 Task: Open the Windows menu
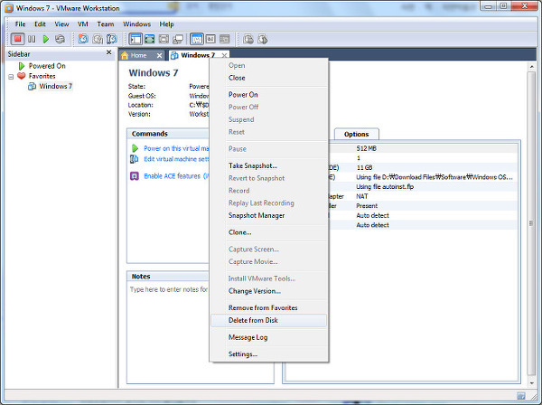click(x=137, y=24)
